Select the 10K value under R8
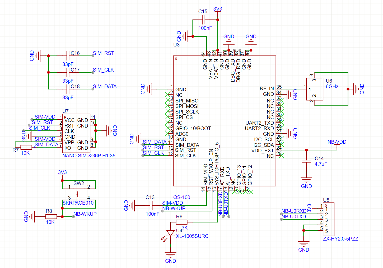The image size is (383, 268). coord(50,222)
